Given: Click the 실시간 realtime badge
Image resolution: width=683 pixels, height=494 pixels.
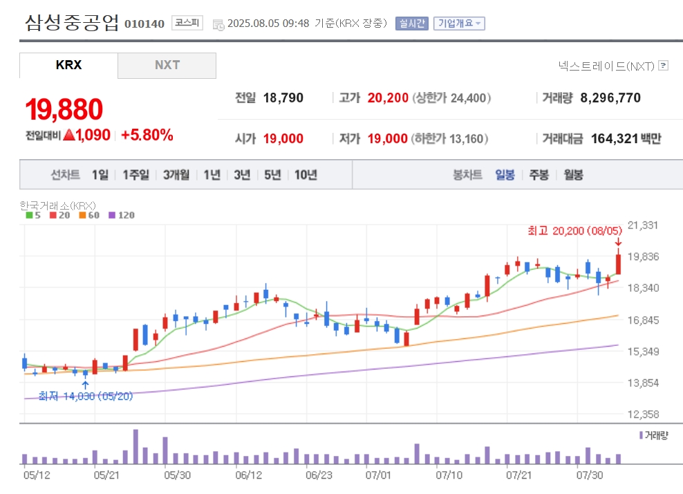Looking at the screenshot, I should click(411, 23).
